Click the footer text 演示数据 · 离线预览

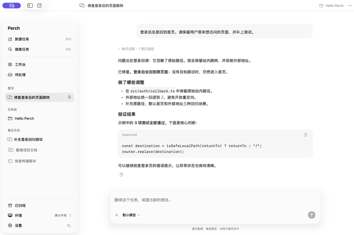(204, 229)
